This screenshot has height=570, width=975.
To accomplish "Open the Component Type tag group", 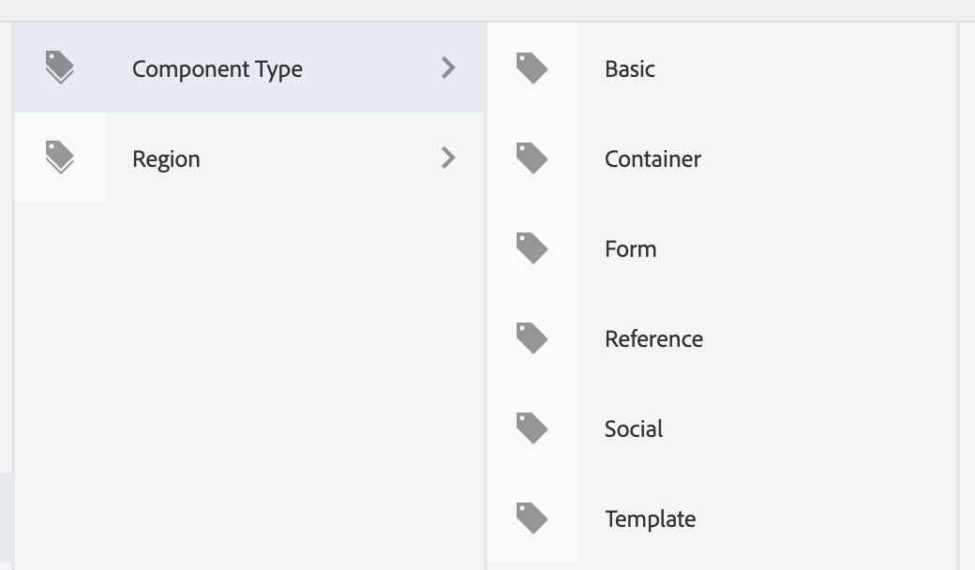I will pyautogui.click(x=217, y=67).
